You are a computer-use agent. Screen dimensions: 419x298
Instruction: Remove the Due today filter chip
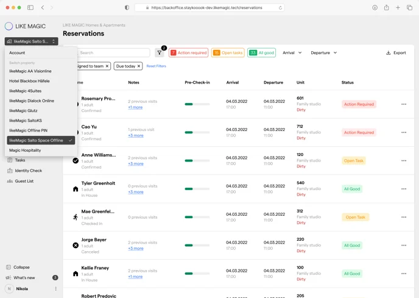[139, 66]
